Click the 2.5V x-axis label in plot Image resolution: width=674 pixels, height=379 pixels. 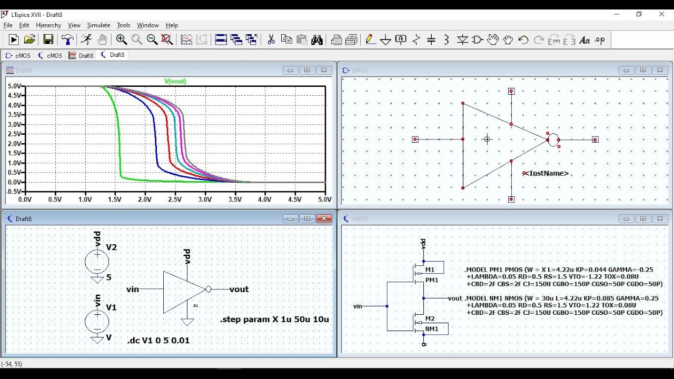(x=175, y=200)
